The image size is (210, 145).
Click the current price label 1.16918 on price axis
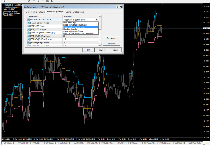207,28
